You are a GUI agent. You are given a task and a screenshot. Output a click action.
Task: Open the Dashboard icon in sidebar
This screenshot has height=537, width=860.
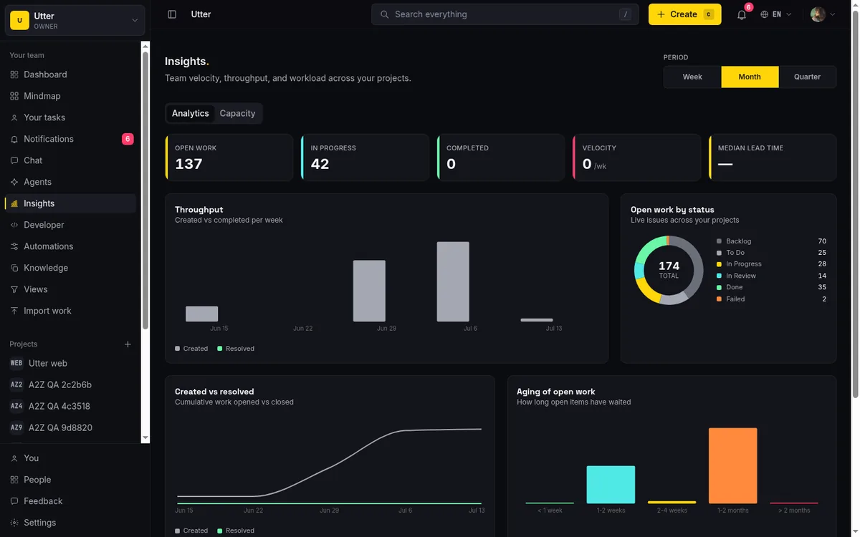click(14, 74)
